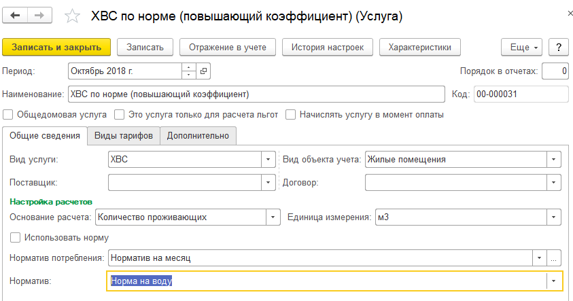
Task: Add form to favorites with star icon
Action: point(71,16)
